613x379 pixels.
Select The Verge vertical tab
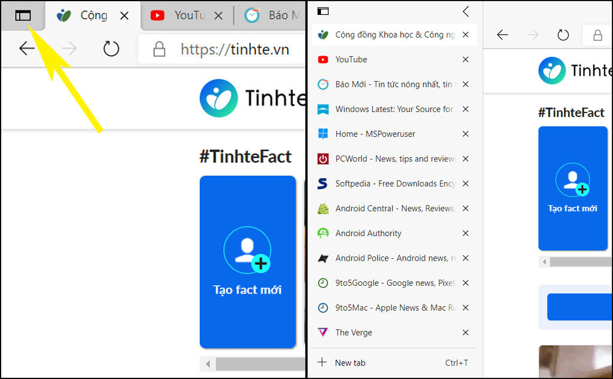[x=394, y=332]
